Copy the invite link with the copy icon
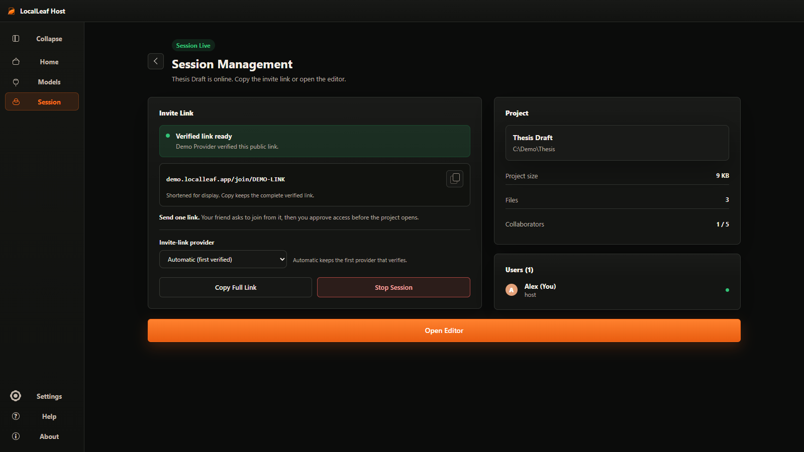The height and width of the screenshot is (452, 804). pos(455,179)
